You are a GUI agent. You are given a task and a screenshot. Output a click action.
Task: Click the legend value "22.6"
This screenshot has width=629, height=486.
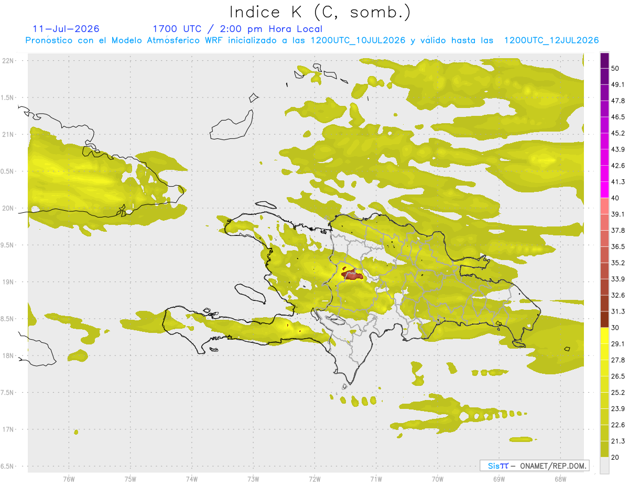click(x=618, y=425)
